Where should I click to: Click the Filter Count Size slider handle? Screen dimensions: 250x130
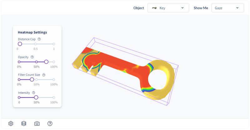[32, 79]
